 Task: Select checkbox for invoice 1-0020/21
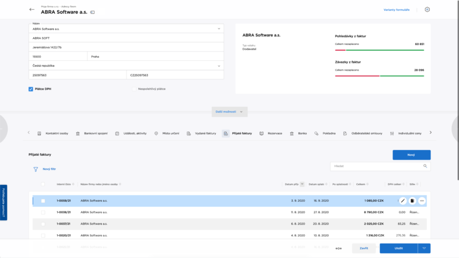[43, 235]
